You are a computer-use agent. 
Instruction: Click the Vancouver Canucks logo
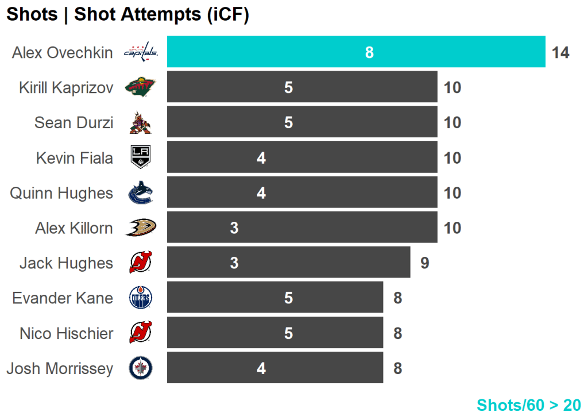point(141,193)
